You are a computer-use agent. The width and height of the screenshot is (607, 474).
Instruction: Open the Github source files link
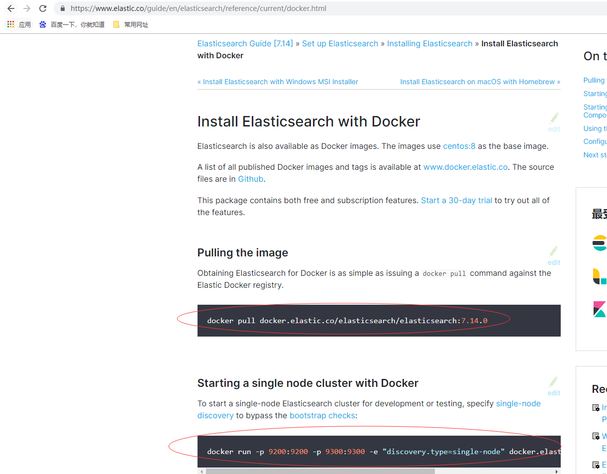pos(251,179)
